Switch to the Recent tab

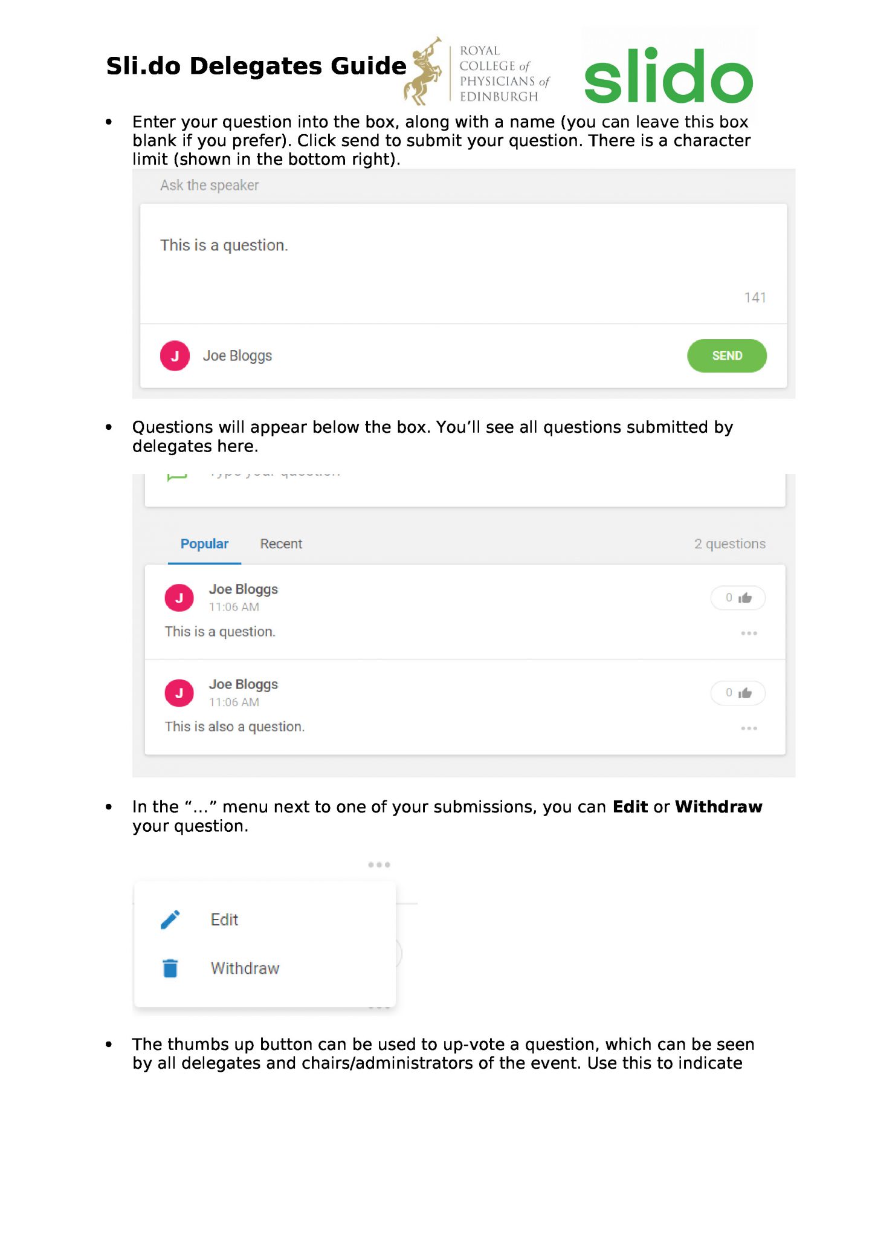[281, 543]
